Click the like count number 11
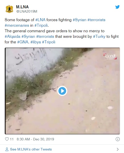The width and height of the screenshot is (124, 153). click(12, 139)
